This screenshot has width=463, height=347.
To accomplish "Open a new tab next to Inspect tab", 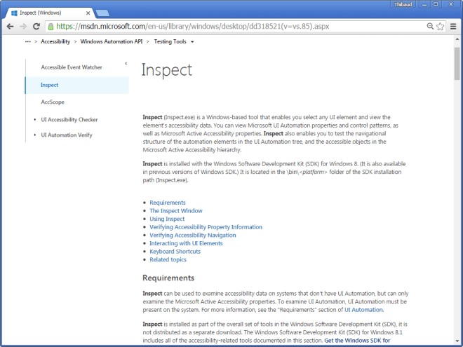I will coord(102,13).
